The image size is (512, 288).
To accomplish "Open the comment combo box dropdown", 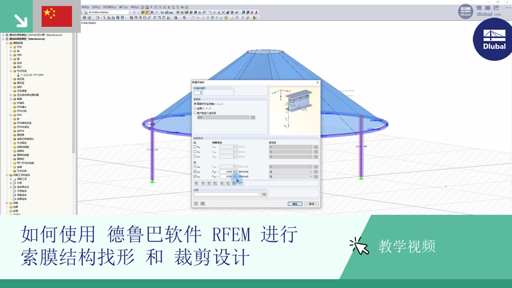I will pyautogui.click(x=259, y=194).
